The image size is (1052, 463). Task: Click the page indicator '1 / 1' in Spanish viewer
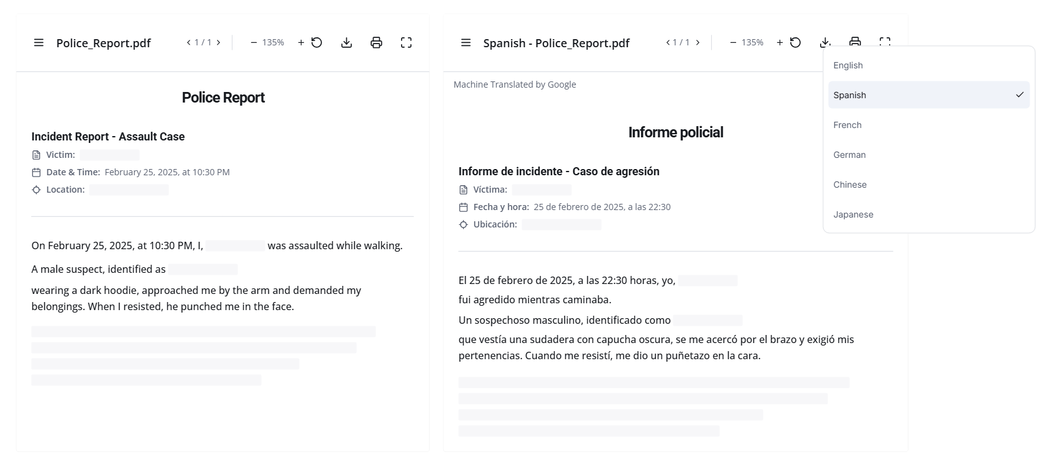point(683,42)
